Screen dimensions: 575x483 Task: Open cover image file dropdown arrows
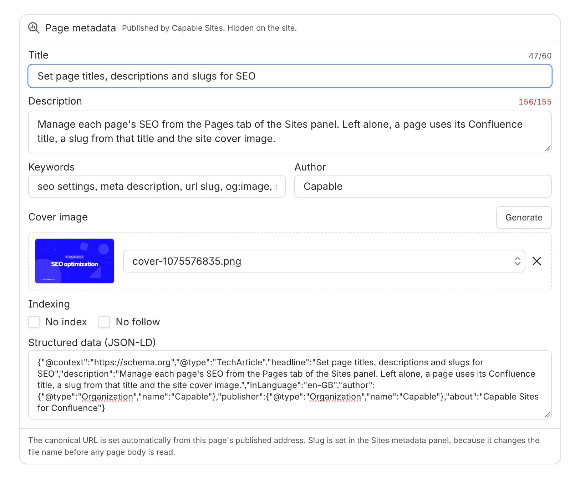click(517, 261)
